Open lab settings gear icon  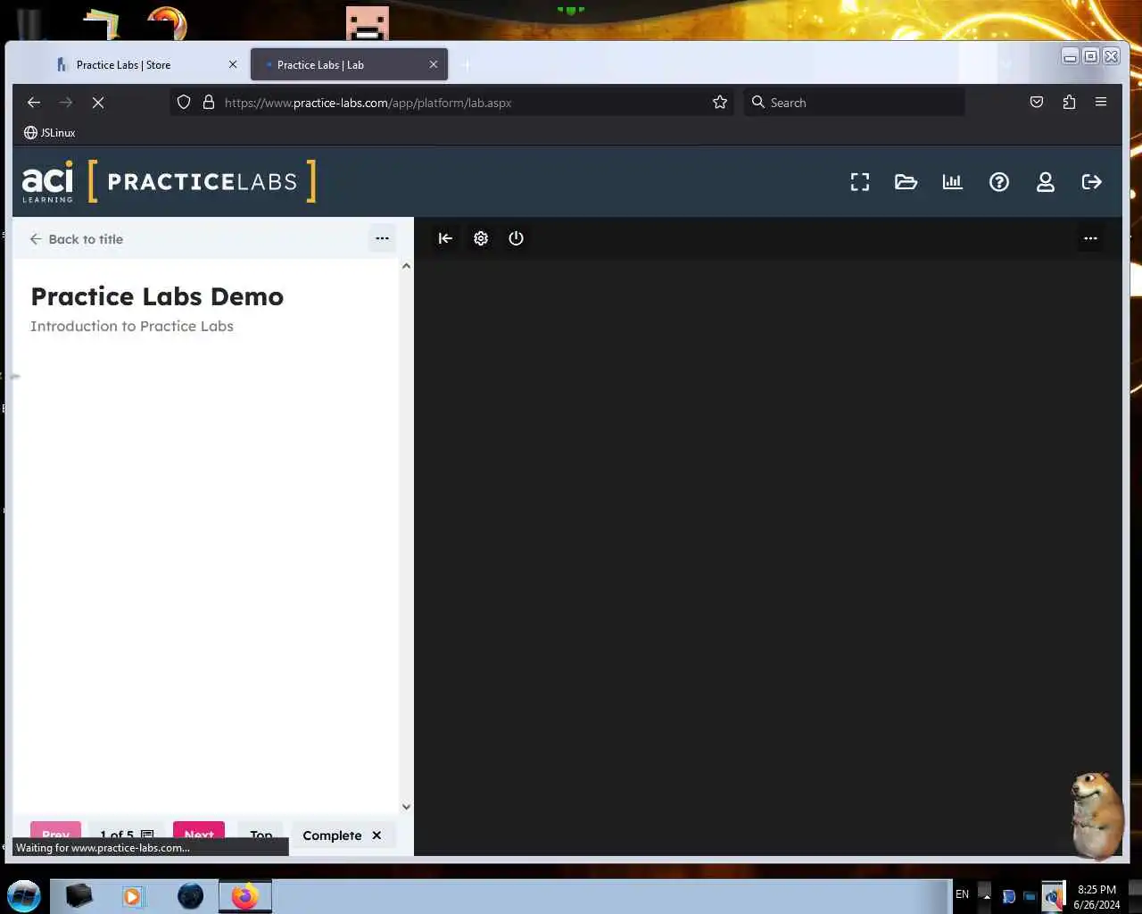coord(481,238)
